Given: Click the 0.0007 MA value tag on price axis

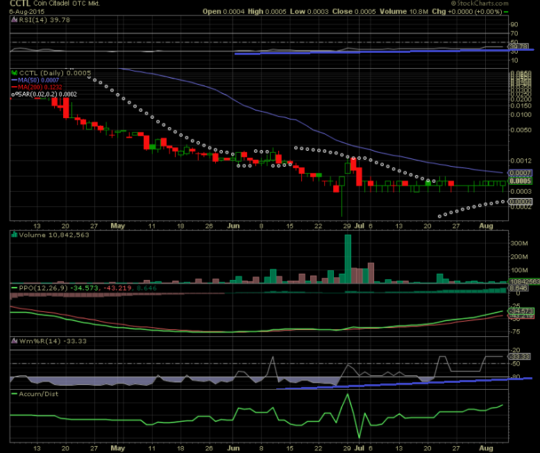Looking at the screenshot, I should pyautogui.click(x=520, y=173).
